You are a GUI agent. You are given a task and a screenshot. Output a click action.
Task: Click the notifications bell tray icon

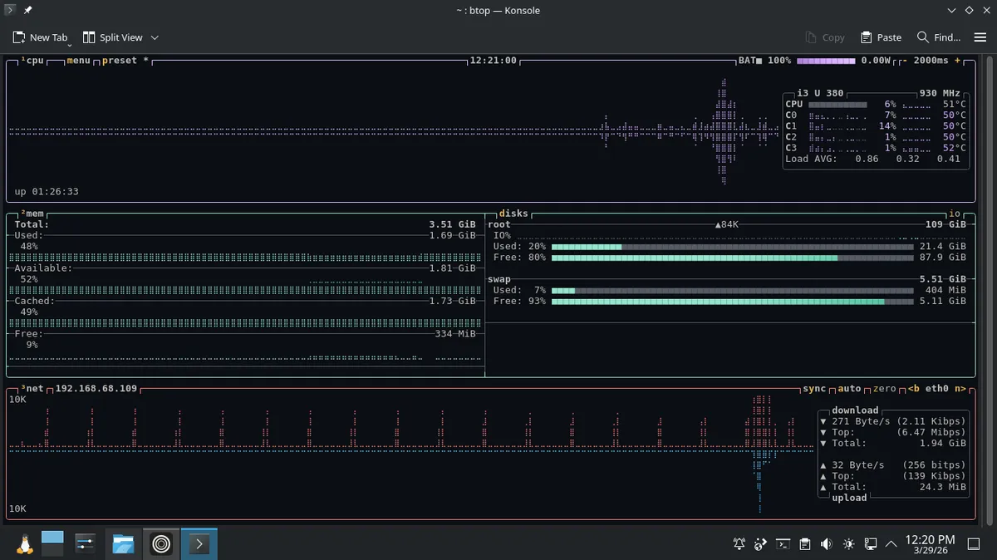[739, 544]
